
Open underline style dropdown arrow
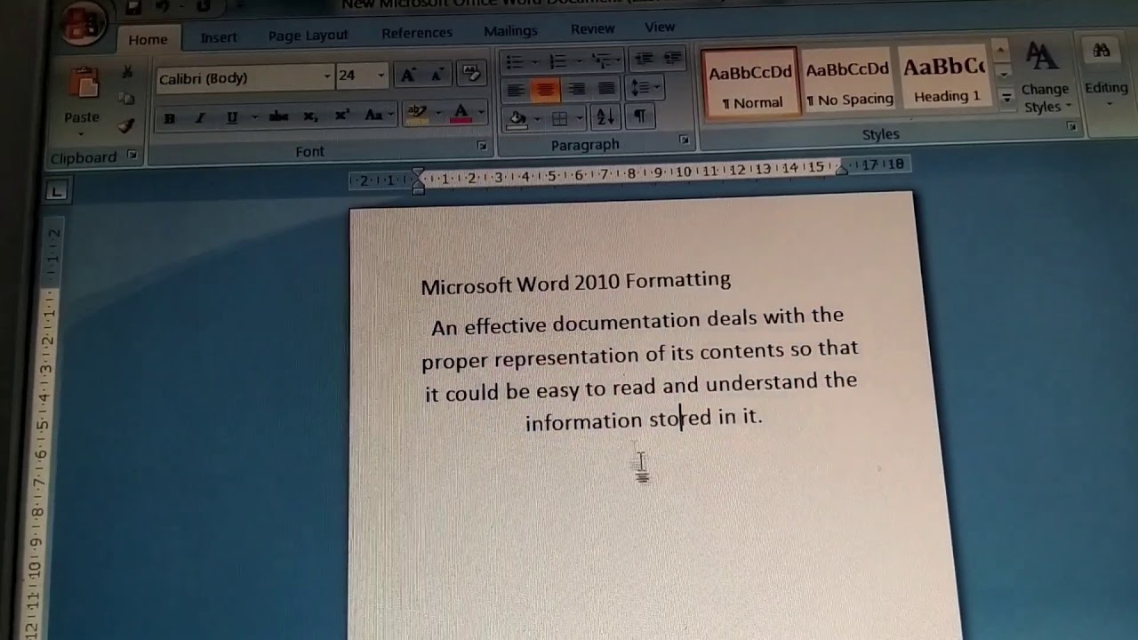click(254, 116)
